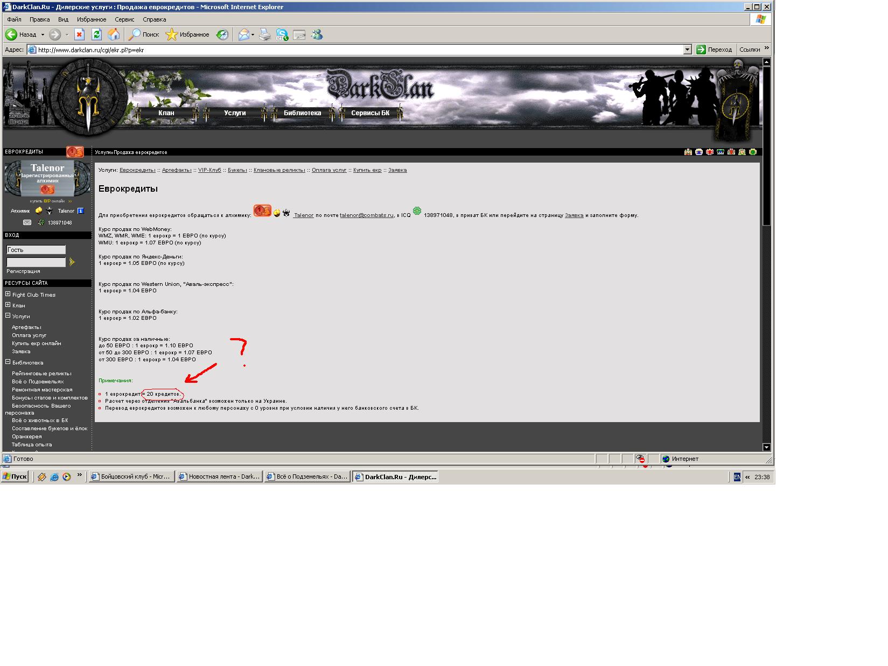This screenshot has height=666, width=888.
Task: Click the blue info icon next to Talenor
Action: point(80,211)
